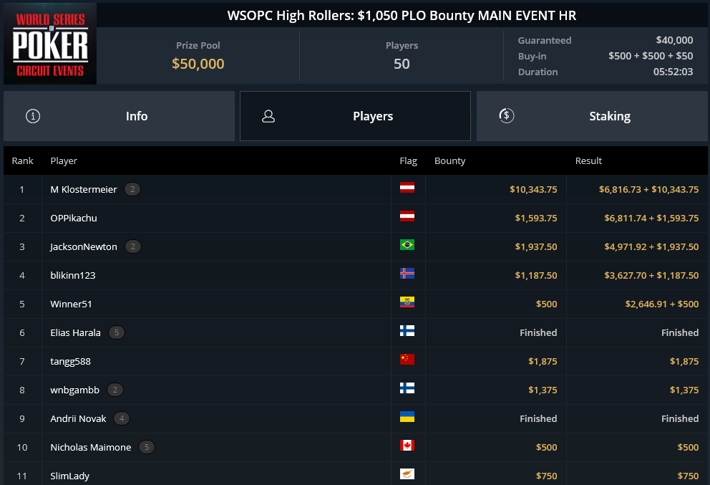Sort by the Rank column header
Screen dimensions: 710x485
tap(23, 161)
